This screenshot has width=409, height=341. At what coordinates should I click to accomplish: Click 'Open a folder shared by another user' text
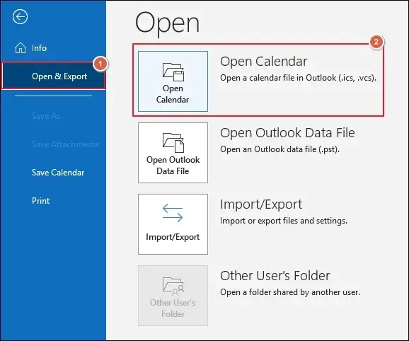(290, 292)
